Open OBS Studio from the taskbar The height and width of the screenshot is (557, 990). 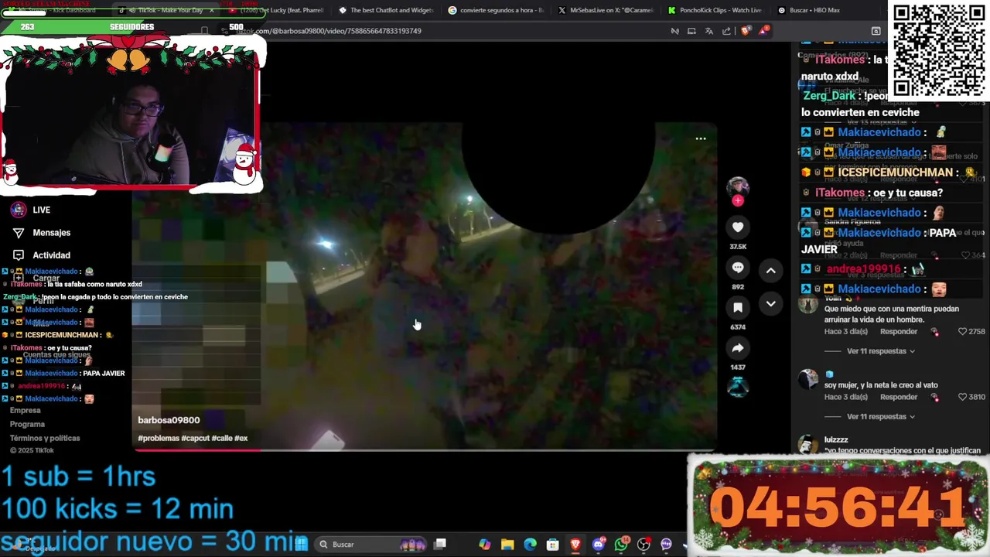pos(643,544)
